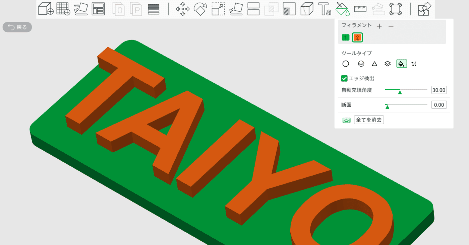Open the Measure ruler tool
This screenshot has width=469, height=245.
tap(360, 9)
